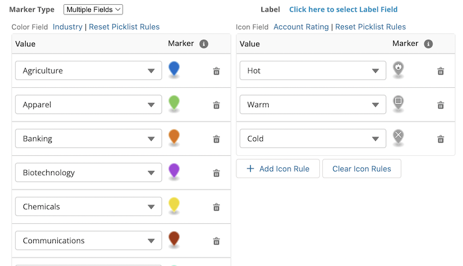Click the Add Icon Rule button

coord(278,169)
